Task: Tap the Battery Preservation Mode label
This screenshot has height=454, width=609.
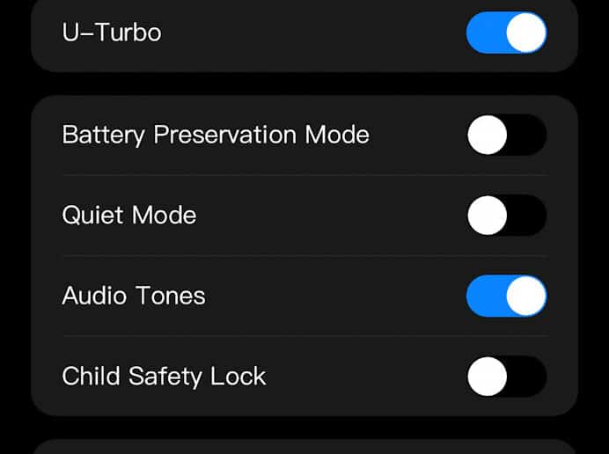Action: coord(216,135)
